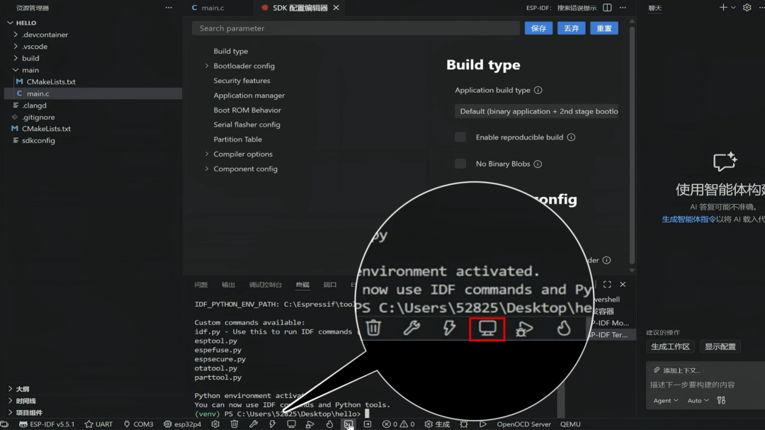
Task: Open SDK config gear icon beside esp32p4
Action: (x=215, y=424)
